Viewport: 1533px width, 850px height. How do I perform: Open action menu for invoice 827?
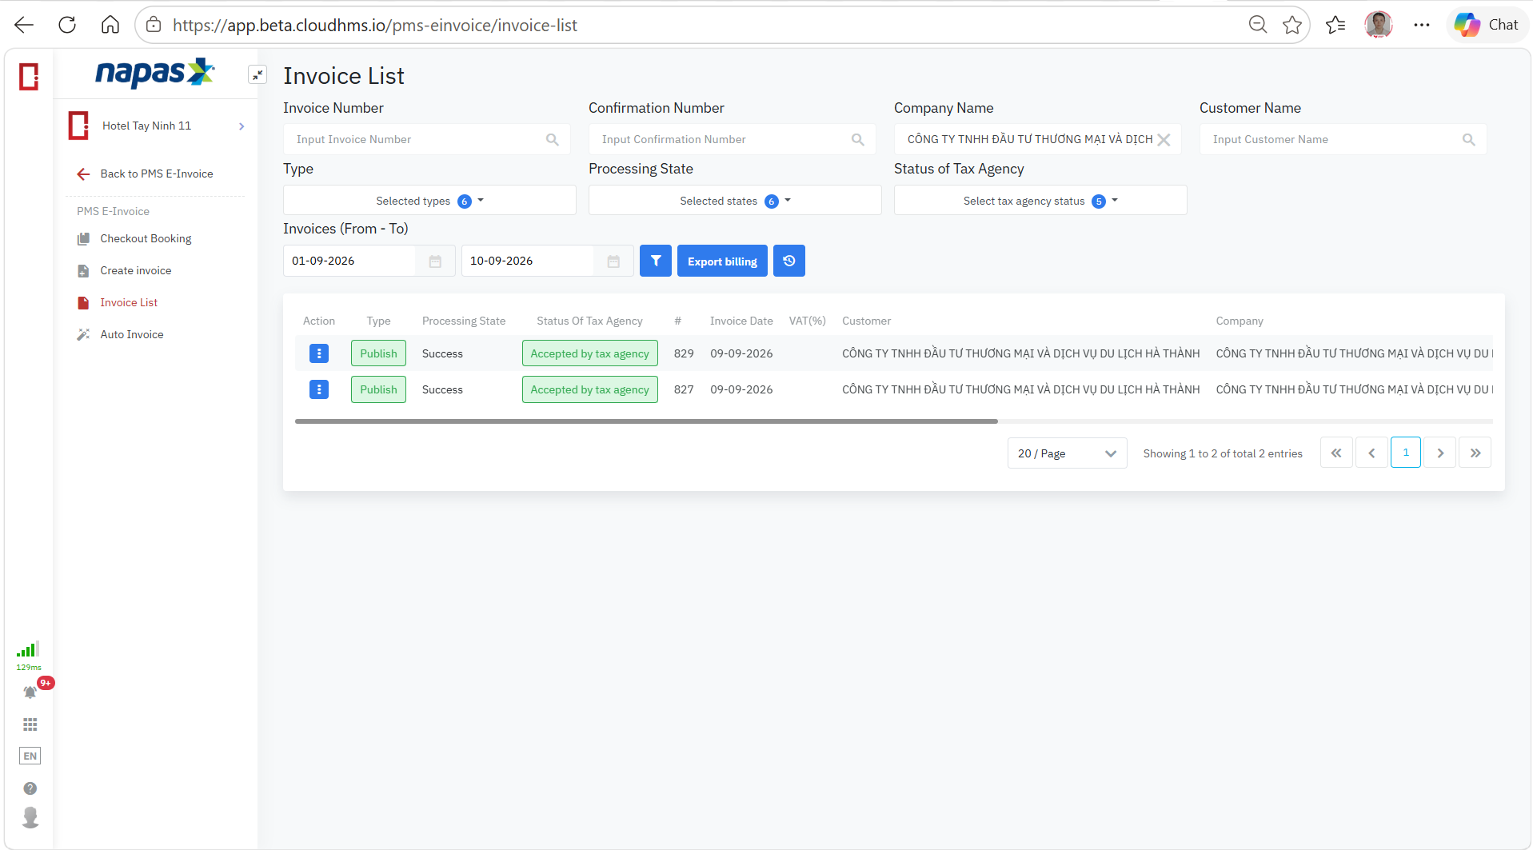pyautogui.click(x=318, y=389)
